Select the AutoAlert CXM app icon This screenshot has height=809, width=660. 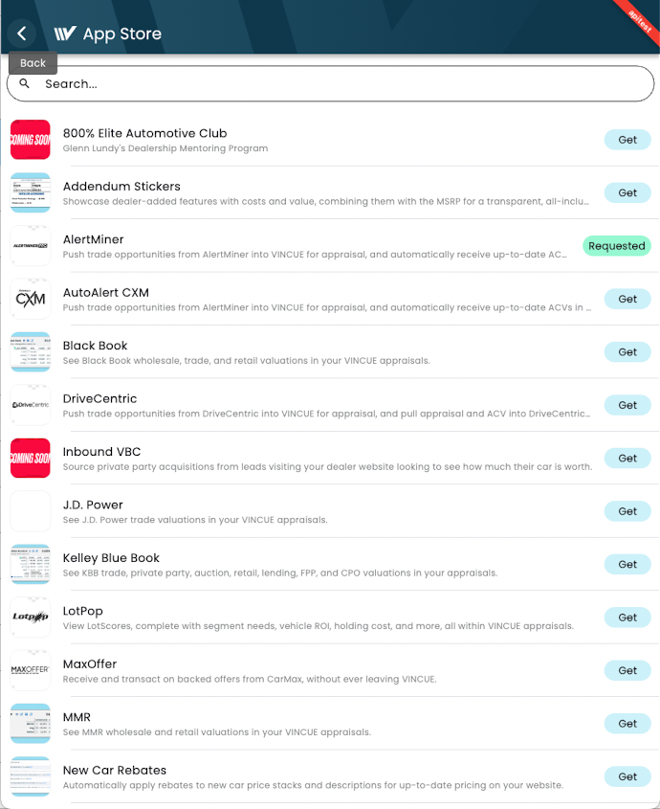(30, 298)
